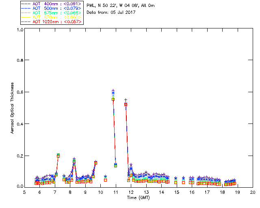Viewport: 260px width, 208px height.
Task: Click the 1.0 y-axis label
Action: (20, 30)
